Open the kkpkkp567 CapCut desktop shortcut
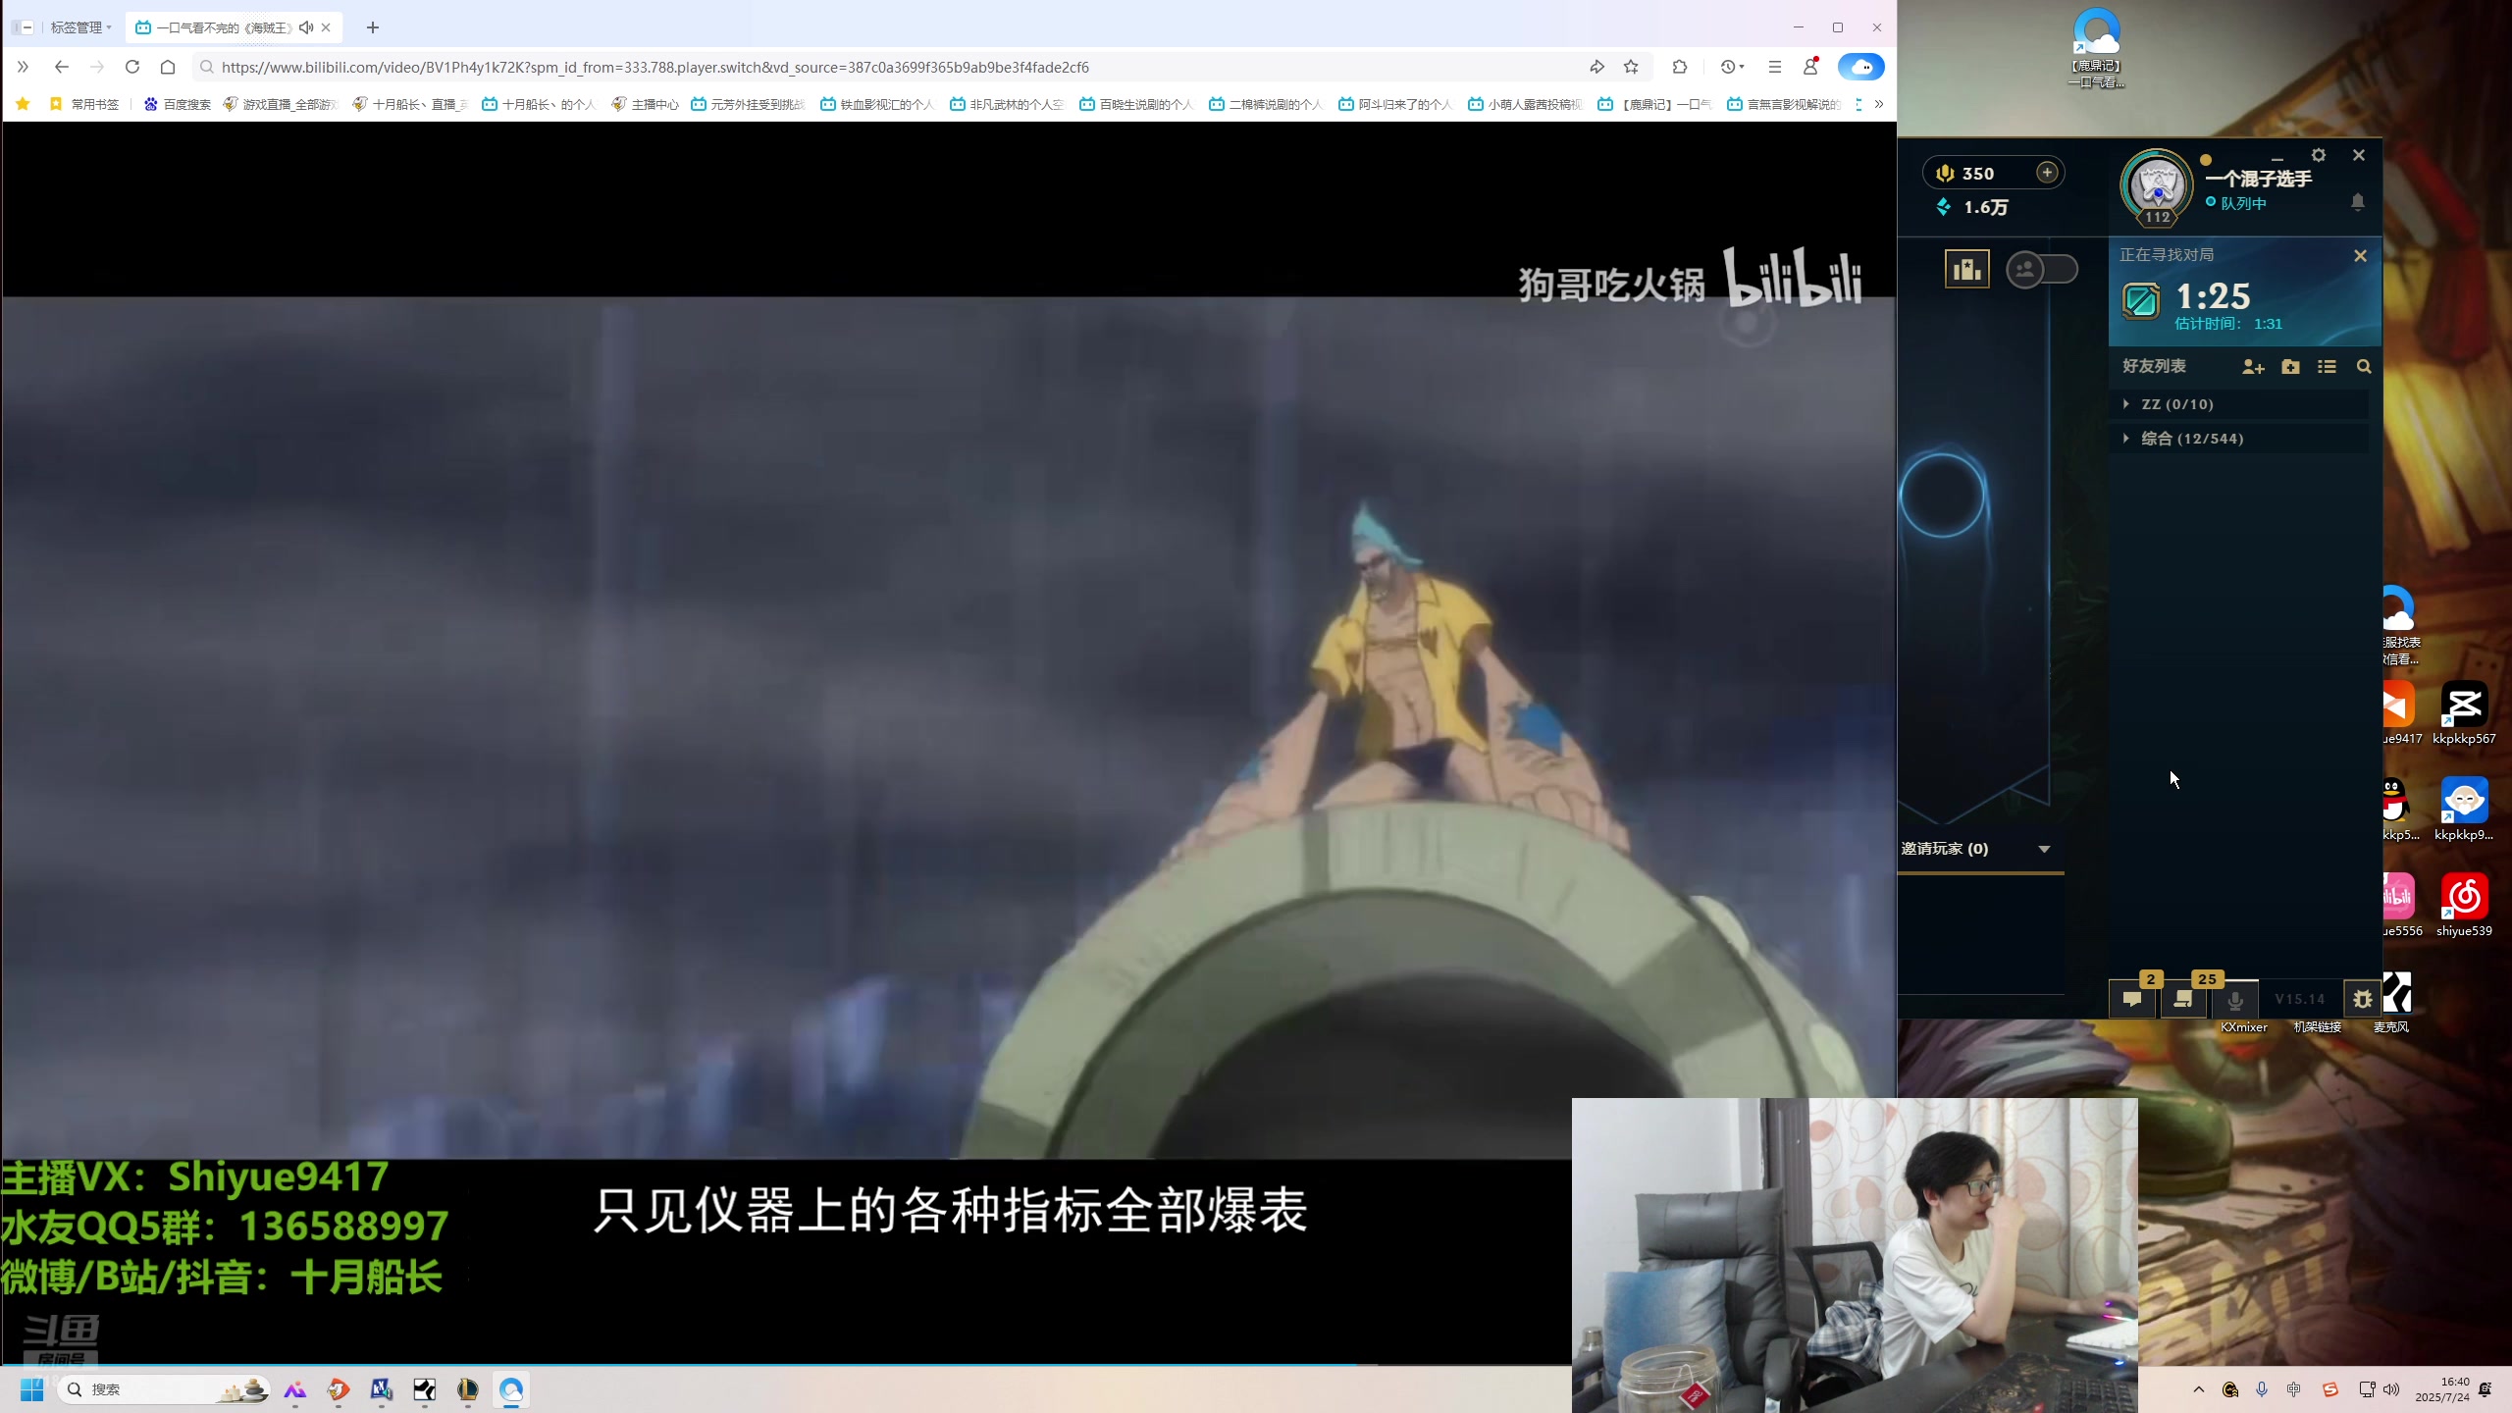The image size is (2512, 1413). pyautogui.click(x=2464, y=713)
